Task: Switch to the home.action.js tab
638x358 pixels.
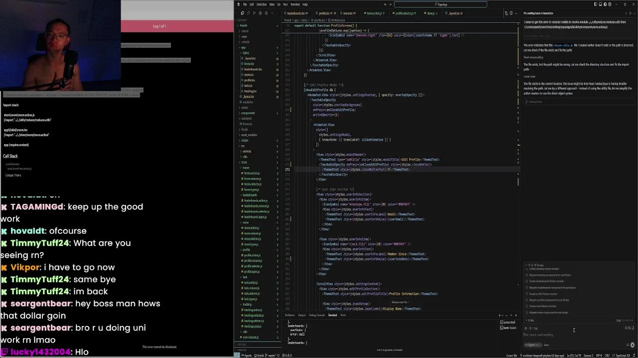Action: click(374, 13)
